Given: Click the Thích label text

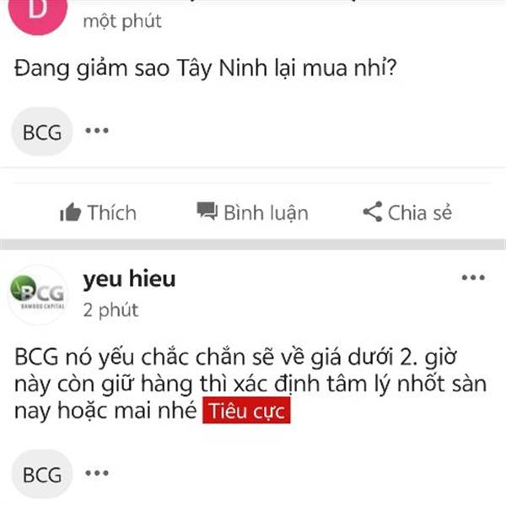Looking at the screenshot, I should pos(112,213).
